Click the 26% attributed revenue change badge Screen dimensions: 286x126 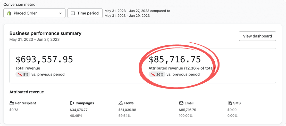pyautogui.click(x=157, y=74)
